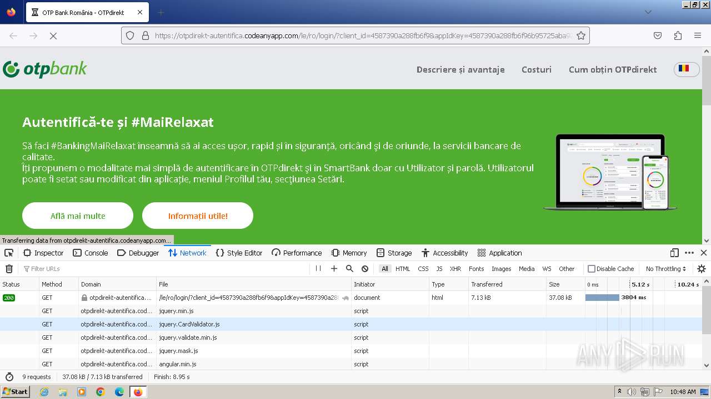
Task: Switch to Console tab
Action: (x=91, y=253)
